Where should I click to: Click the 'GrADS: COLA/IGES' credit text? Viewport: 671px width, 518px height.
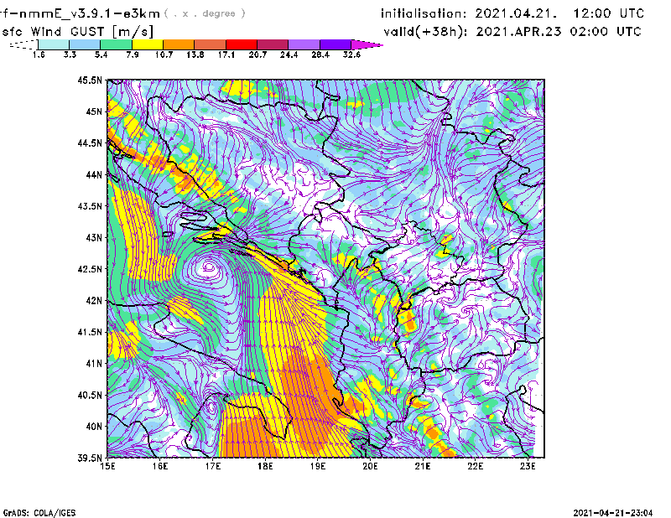click(39, 513)
